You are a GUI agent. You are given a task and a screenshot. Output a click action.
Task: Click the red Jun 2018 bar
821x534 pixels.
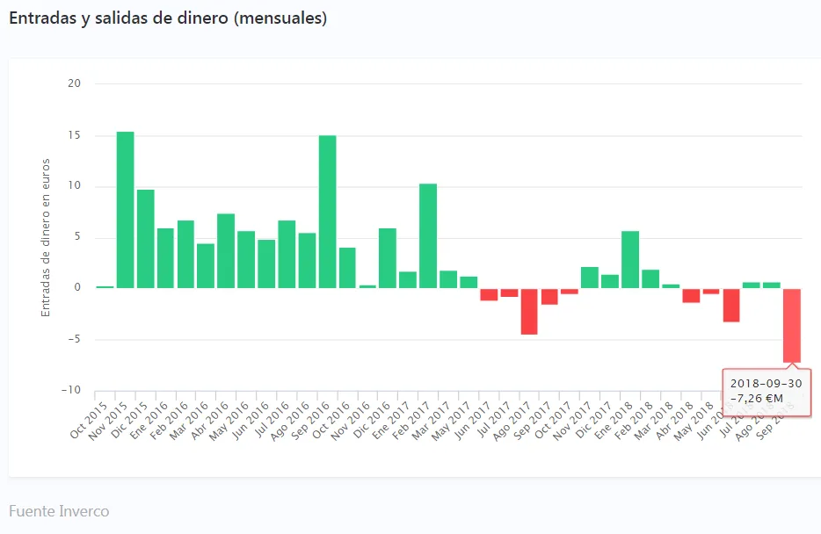pos(731,305)
